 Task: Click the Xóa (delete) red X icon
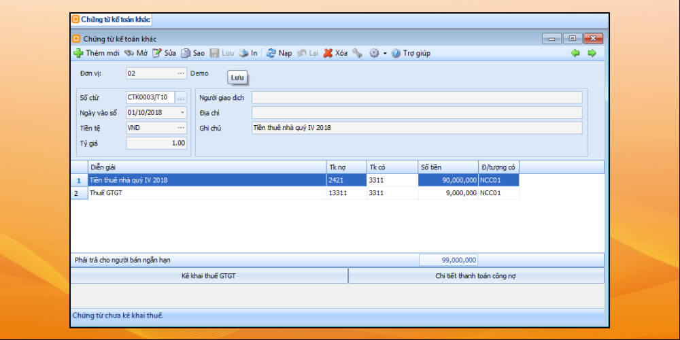pyautogui.click(x=328, y=53)
